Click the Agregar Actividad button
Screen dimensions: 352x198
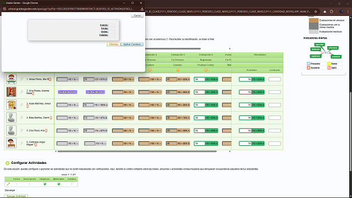tap(16, 196)
